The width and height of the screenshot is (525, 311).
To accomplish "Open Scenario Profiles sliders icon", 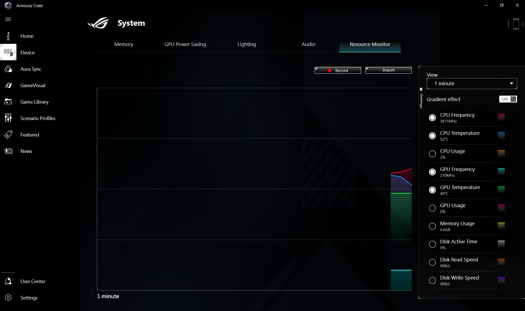I will (8, 118).
